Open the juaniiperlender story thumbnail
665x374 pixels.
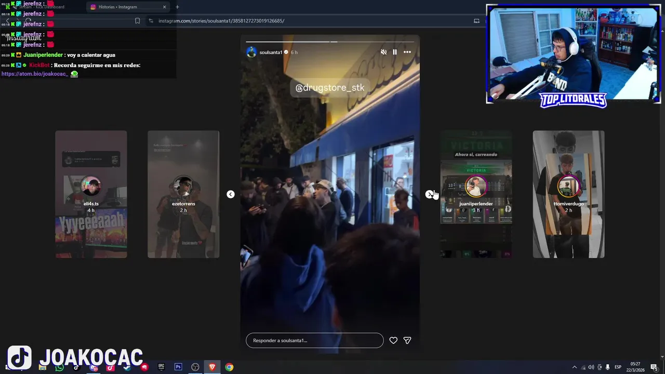476,194
